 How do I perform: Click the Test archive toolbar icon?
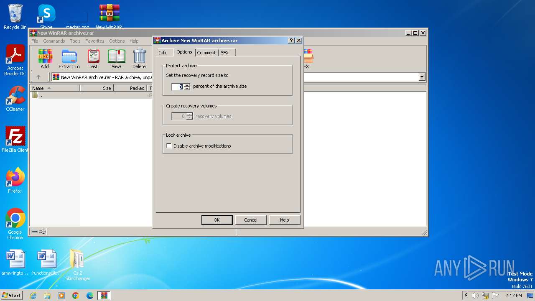[x=93, y=59]
